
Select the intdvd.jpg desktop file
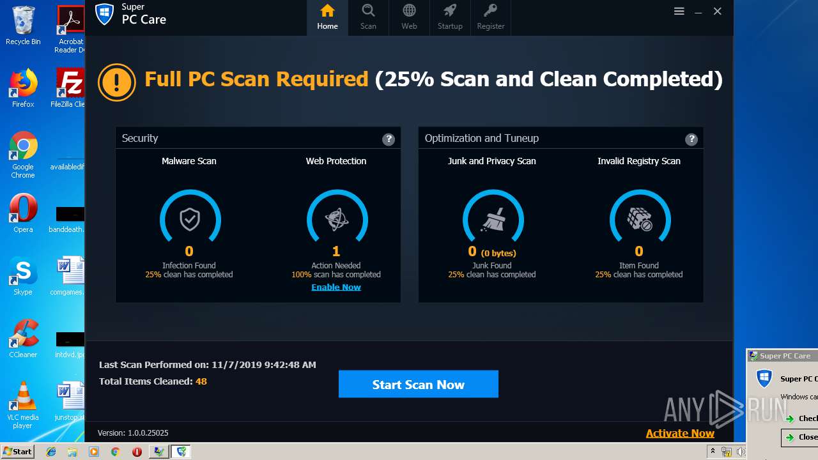[x=69, y=344]
